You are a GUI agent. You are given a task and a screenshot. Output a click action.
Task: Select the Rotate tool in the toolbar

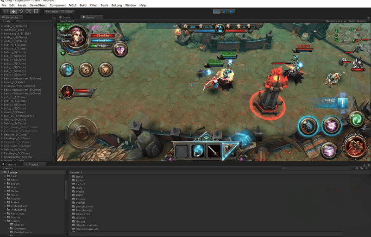(21, 11)
